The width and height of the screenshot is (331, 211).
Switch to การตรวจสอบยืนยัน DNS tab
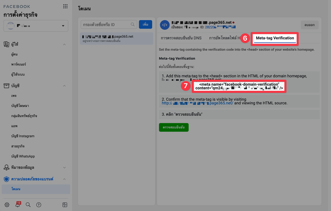pyautogui.click(x=181, y=38)
